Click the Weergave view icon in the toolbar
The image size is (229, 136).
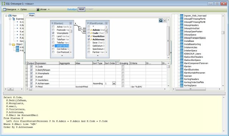[x=5, y=10]
